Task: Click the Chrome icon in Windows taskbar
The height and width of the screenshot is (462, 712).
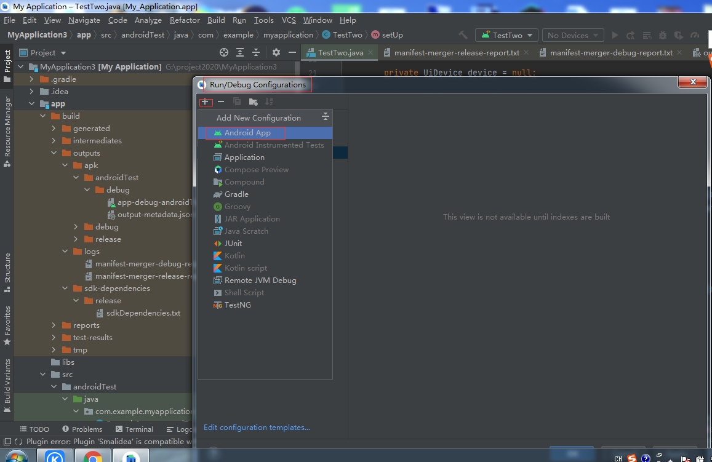Action: pos(93,456)
